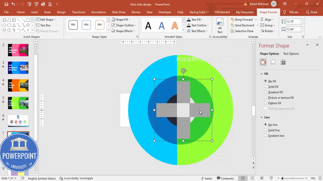The width and height of the screenshot is (323, 181).
Task: Click the shape rotation handle on slide
Action: point(184,71)
